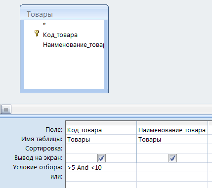Click the Товары table title bar
This screenshot has height=188, width=212.
coord(64,14)
